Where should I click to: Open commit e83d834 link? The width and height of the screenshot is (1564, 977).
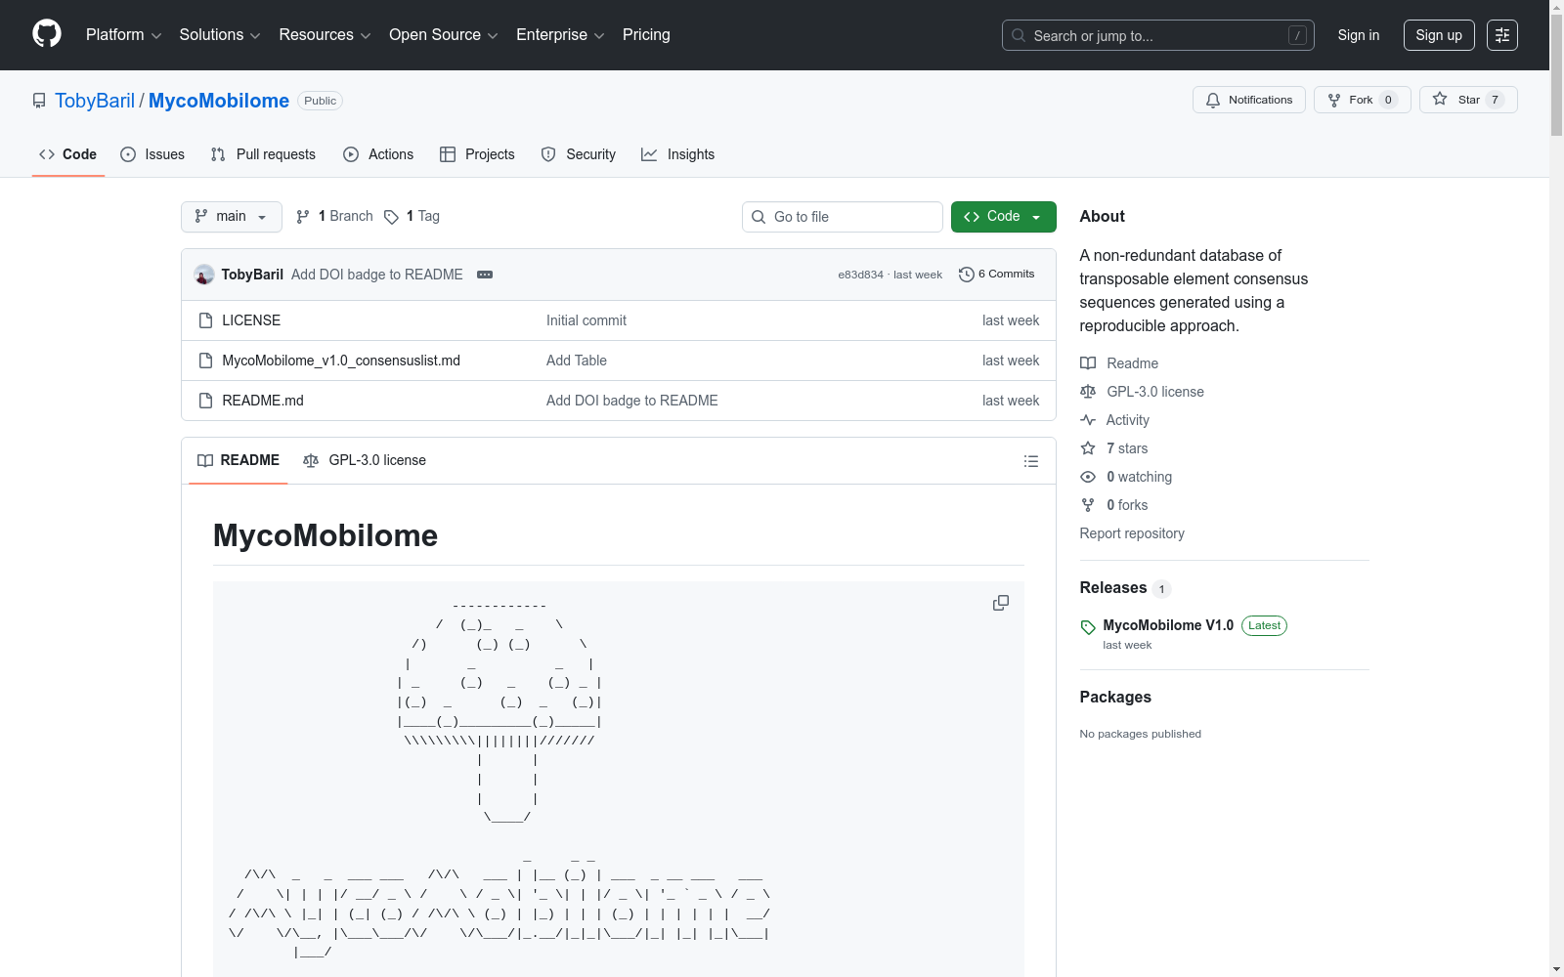pyautogui.click(x=860, y=275)
